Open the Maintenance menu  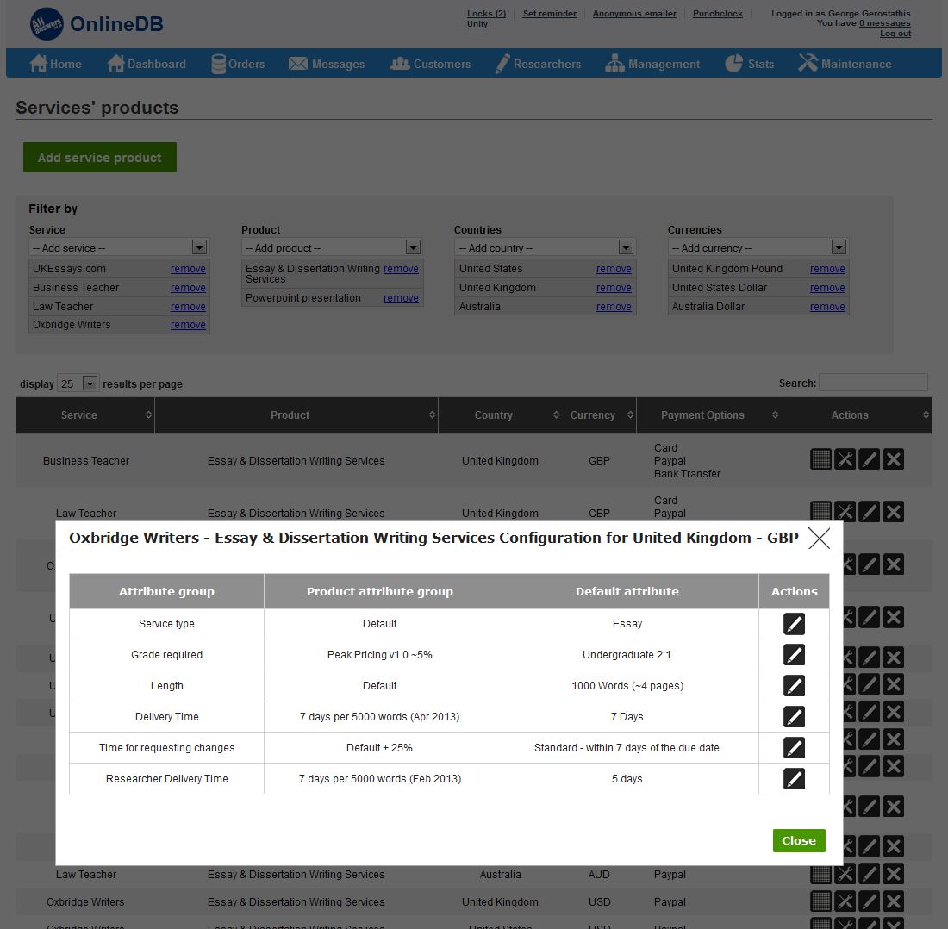[845, 64]
